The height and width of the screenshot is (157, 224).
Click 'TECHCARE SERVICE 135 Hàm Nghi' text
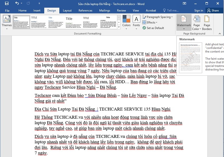pos(135,109)
